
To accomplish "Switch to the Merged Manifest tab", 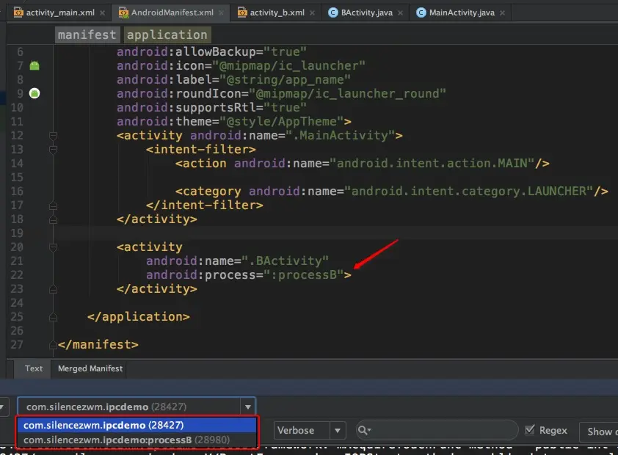I will point(90,368).
